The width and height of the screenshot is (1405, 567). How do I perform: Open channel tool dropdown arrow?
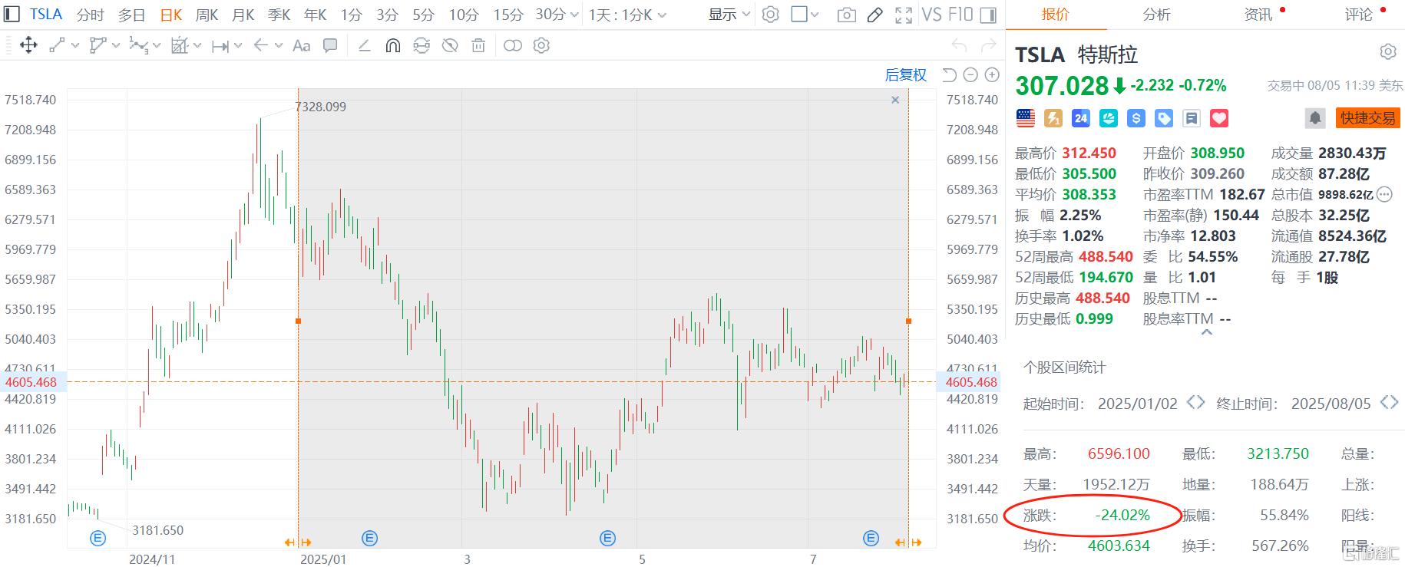point(116,46)
